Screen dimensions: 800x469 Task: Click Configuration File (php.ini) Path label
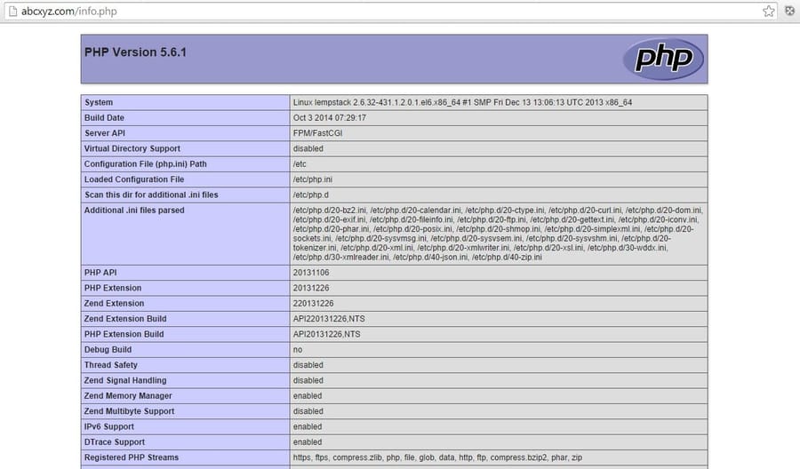(146, 164)
